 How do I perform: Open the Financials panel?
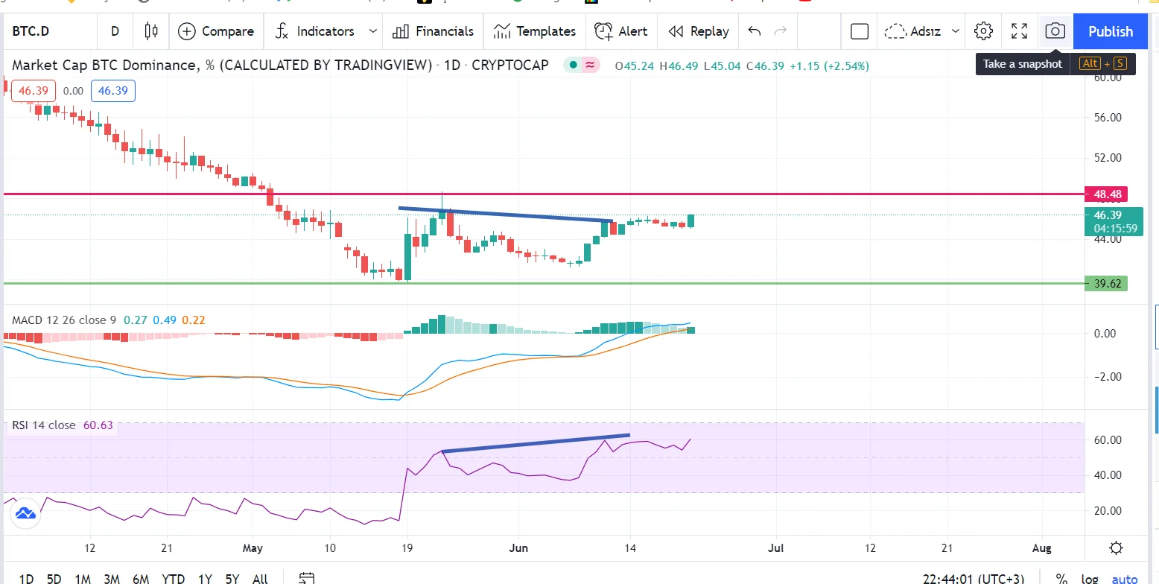coord(434,31)
